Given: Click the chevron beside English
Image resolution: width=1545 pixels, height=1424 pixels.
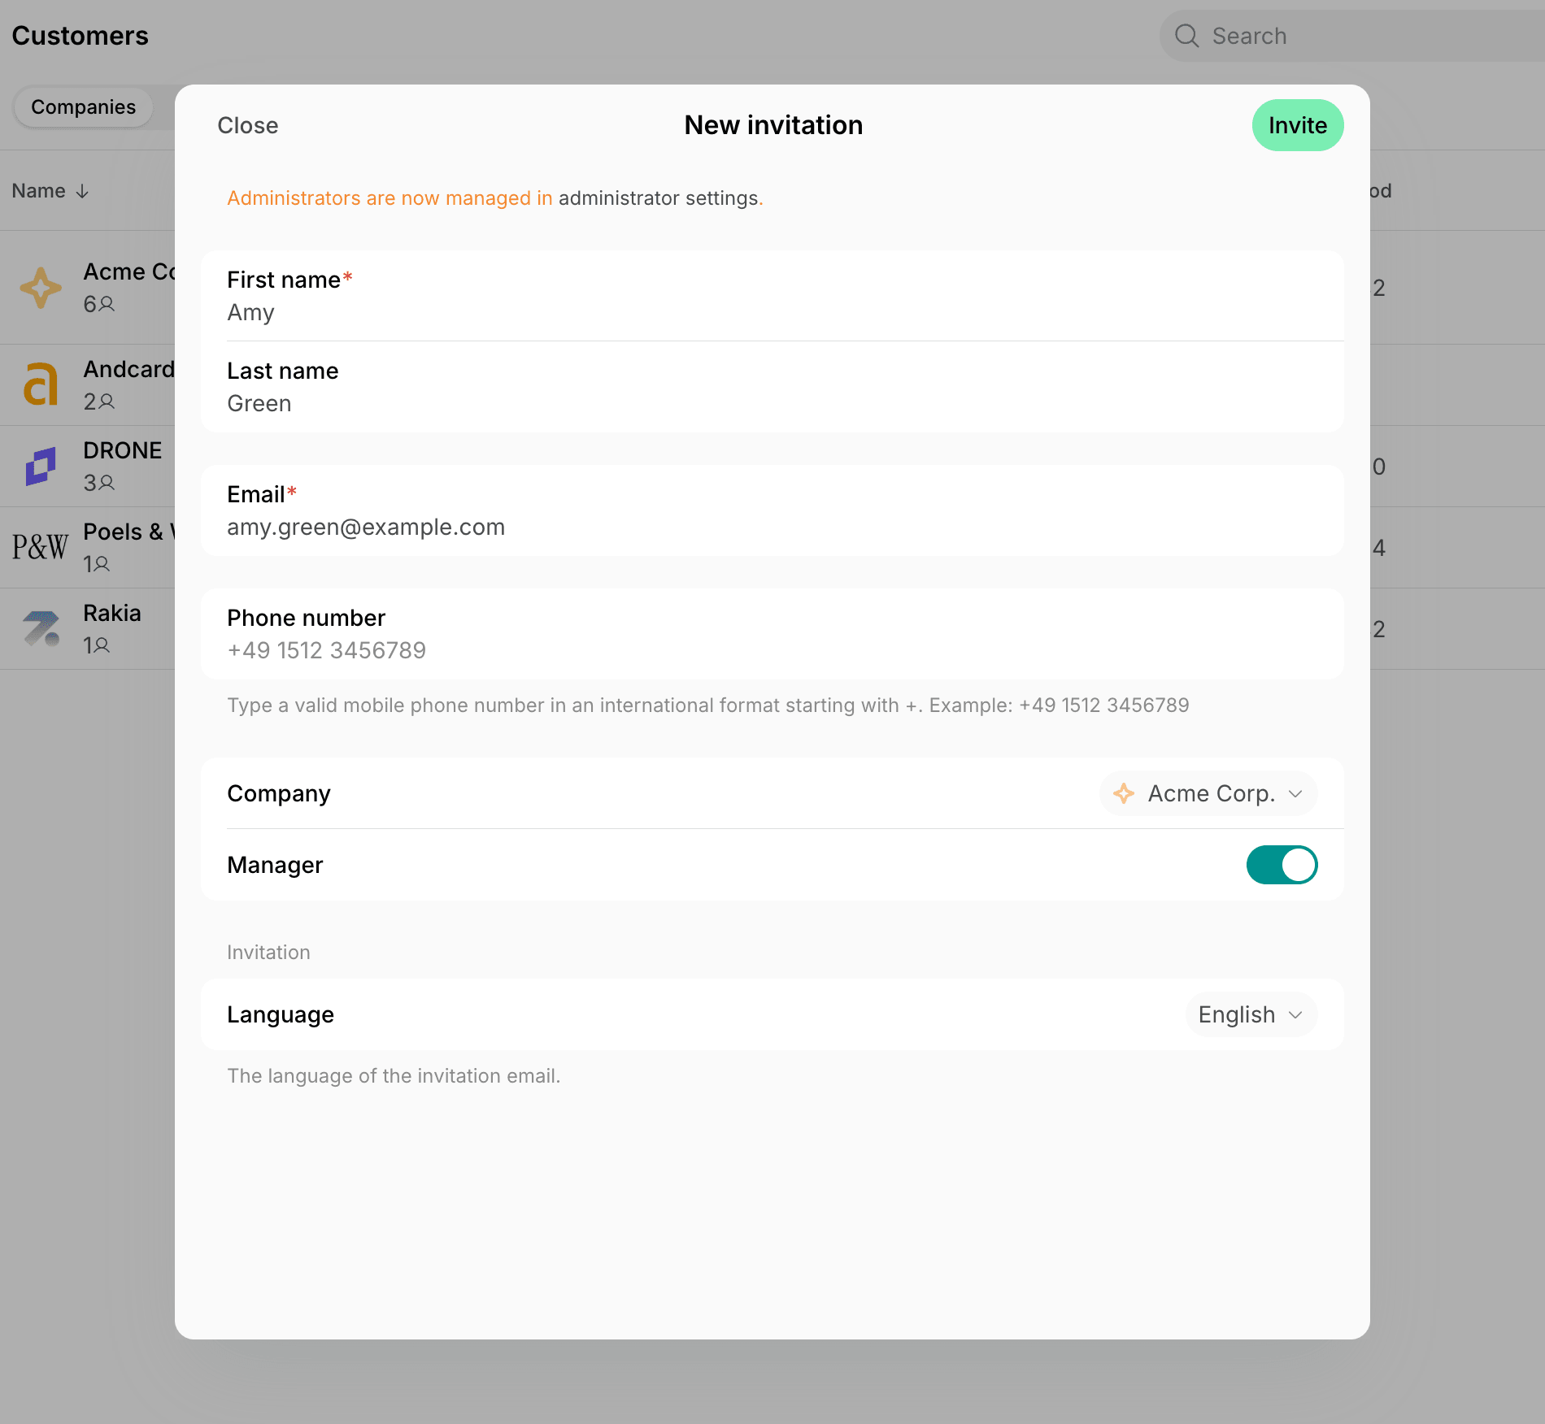Looking at the screenshot, I should [1296, 1014].
